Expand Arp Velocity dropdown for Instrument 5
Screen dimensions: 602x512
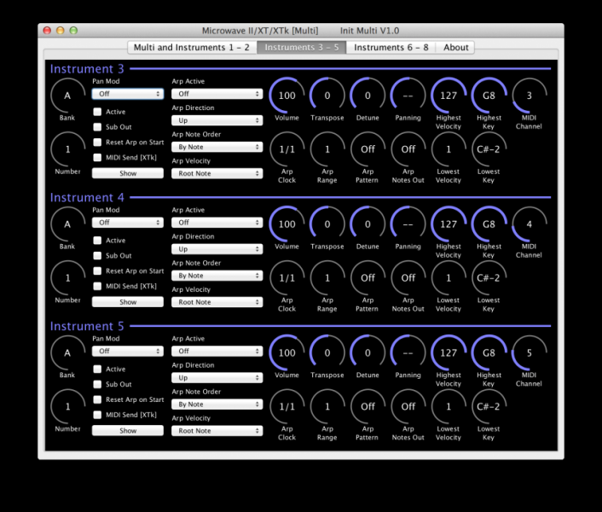point(217,431)
